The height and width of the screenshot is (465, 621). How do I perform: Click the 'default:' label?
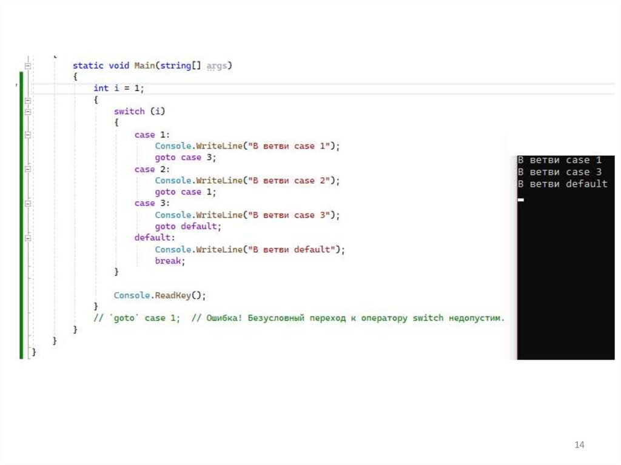click(155, 238)
